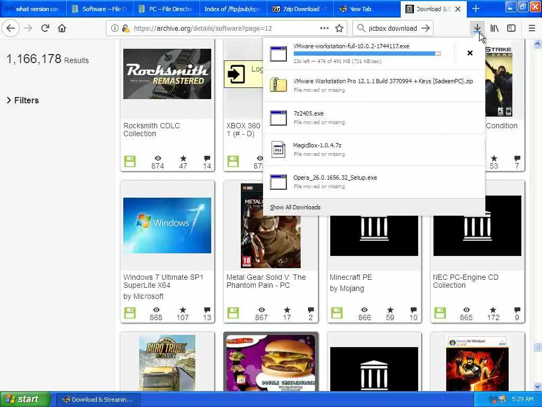Open the Windows Start button
The height and width of the screenshot is (407, 542).
[x=25, y=400]
